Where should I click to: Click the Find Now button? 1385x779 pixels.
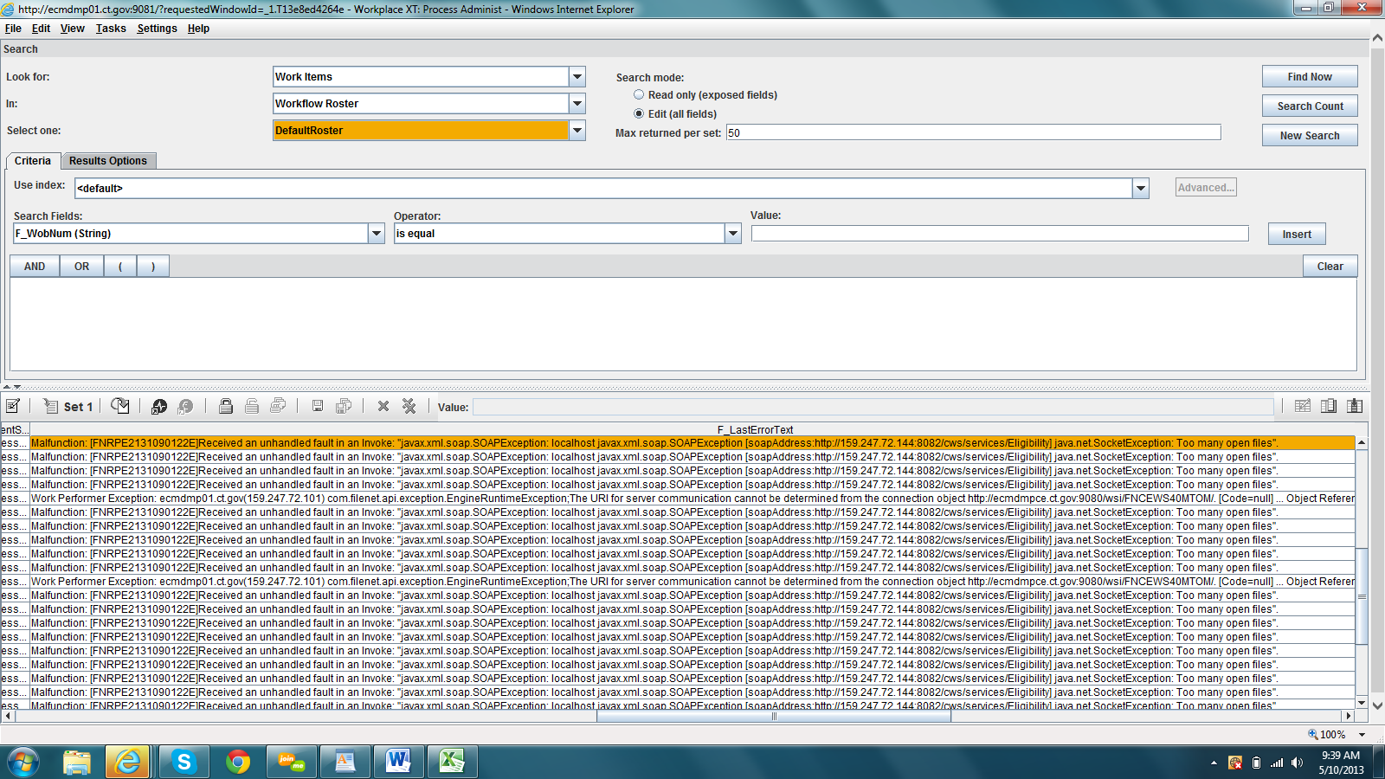pyautogui.click(x=1309, y=75)
